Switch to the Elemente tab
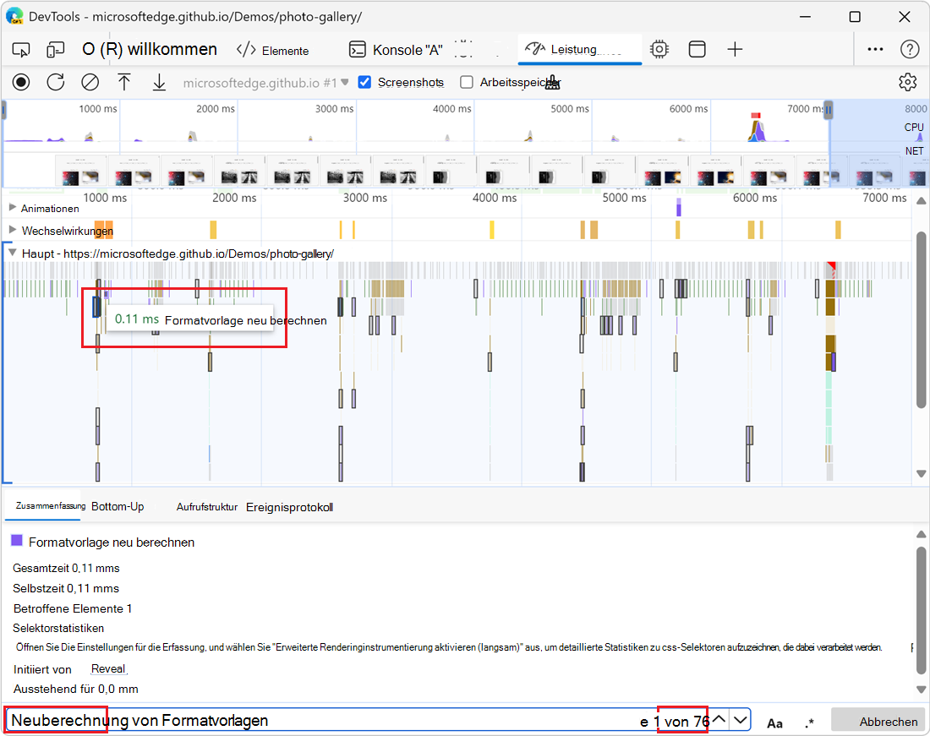The image size is (930, 736). 273,51
